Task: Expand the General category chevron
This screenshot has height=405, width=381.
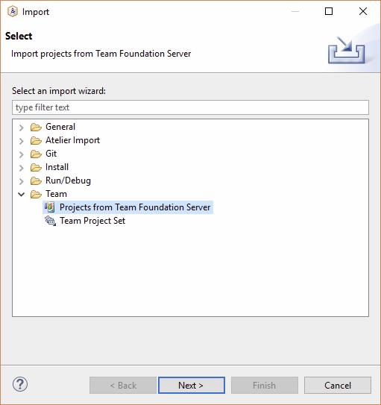Action: 22,128
